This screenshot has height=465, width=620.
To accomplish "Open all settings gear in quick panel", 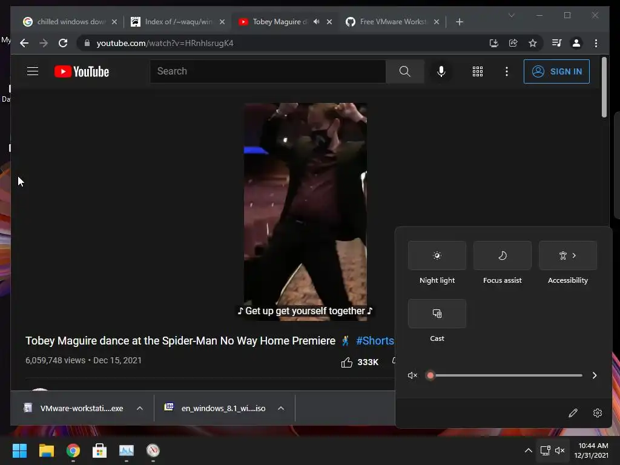I will pyautogui.click(x=598, y=413).
